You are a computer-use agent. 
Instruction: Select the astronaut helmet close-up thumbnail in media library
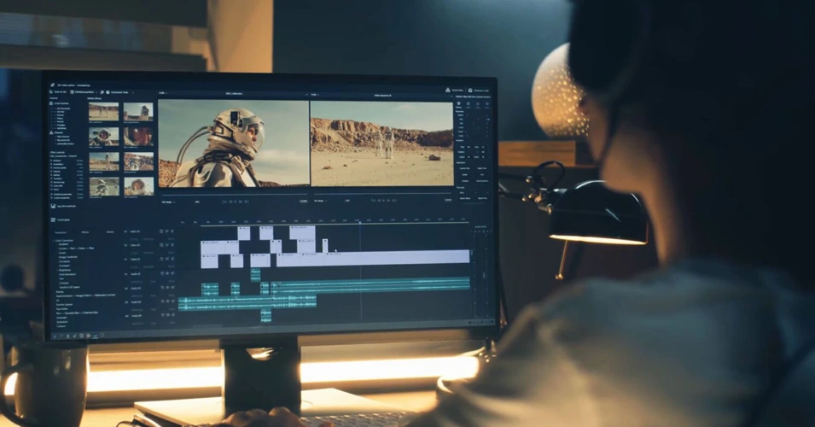(x=138, y=137)
